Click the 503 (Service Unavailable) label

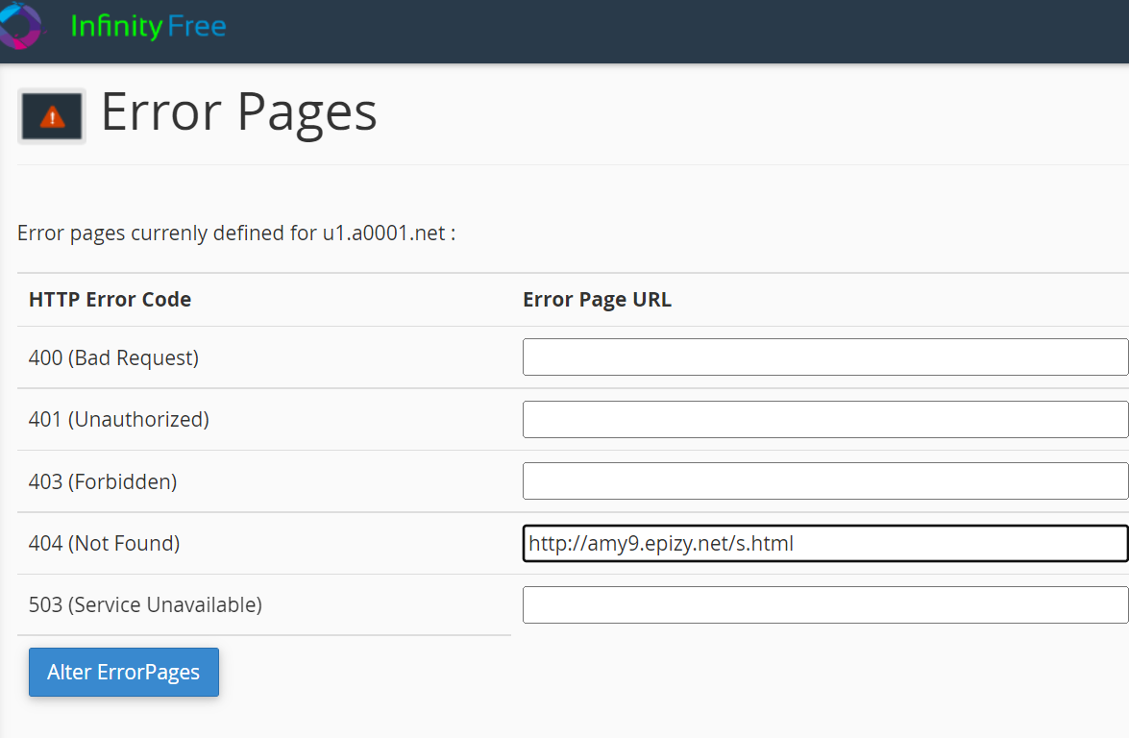(x=145, y=604)
